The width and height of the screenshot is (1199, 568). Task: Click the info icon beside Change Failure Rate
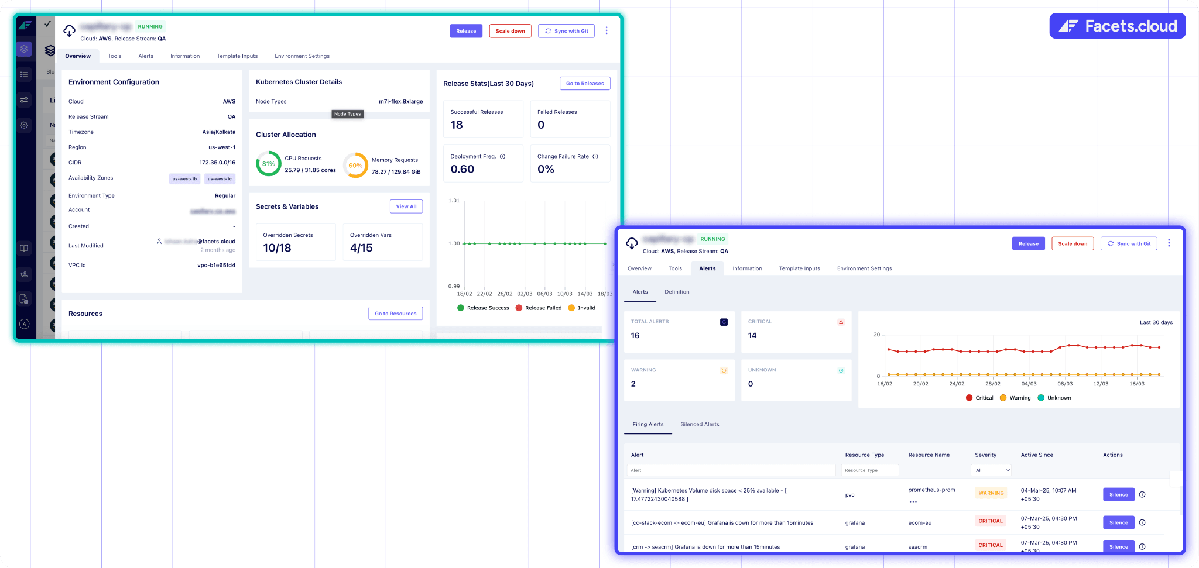(x=595, y=157)
